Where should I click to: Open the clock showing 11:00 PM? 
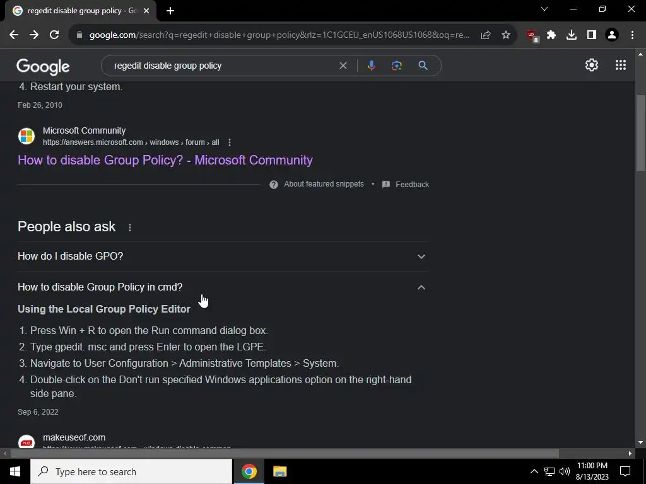click(592, 471)
